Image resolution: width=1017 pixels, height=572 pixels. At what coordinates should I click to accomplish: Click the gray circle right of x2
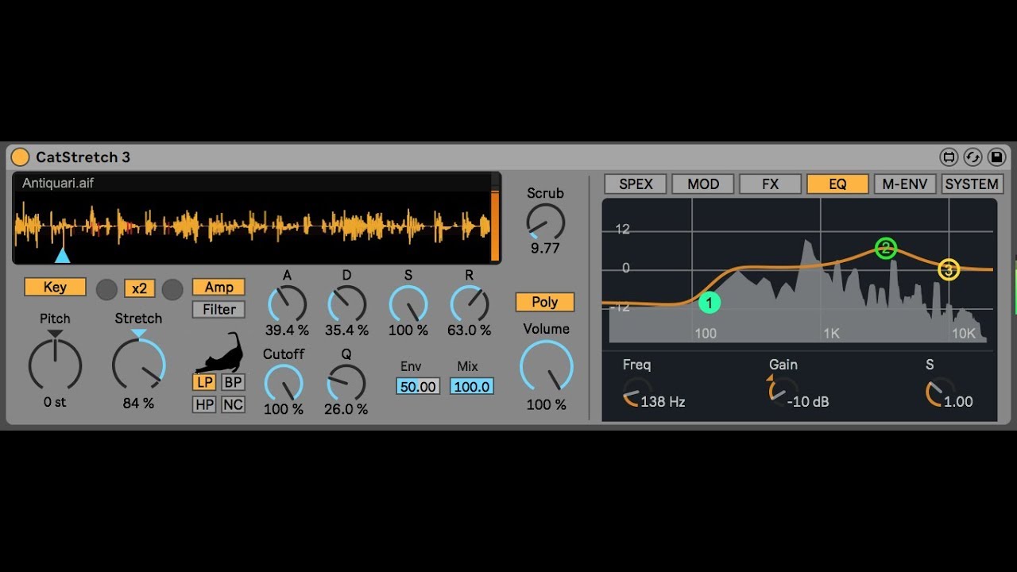coord(172,289)
